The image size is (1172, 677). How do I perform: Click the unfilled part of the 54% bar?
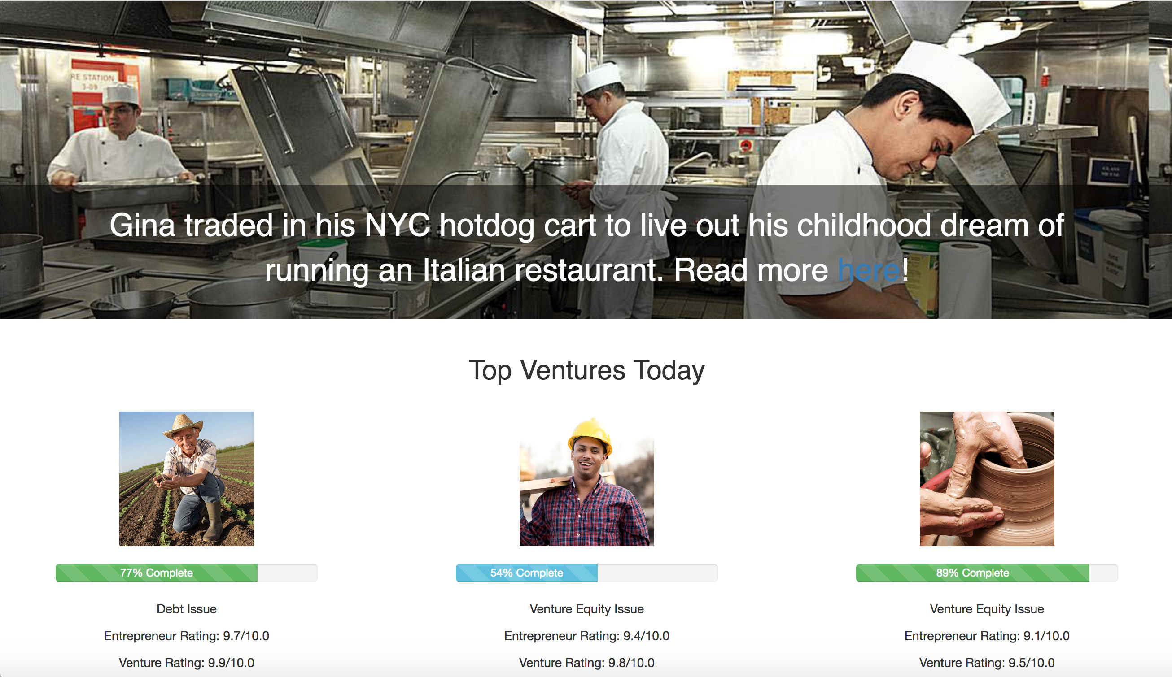pyautogui.click(x=658, y=573)
